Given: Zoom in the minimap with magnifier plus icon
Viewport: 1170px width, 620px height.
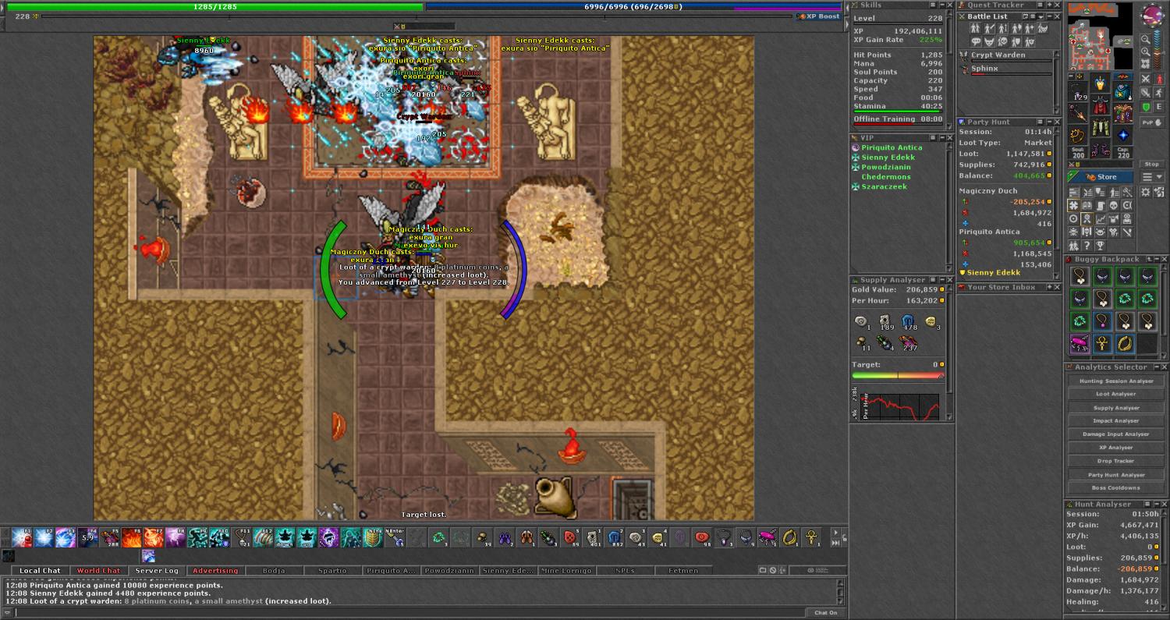Looking at the screenshot, I should 1145,51.
